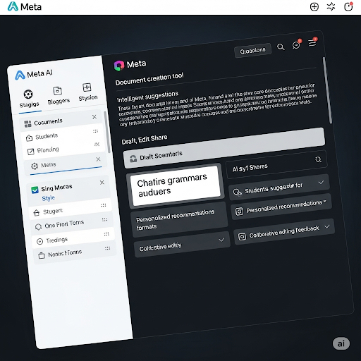Click the drag dots on Tredings row
361x361 pixels.
tap(106, 234)
